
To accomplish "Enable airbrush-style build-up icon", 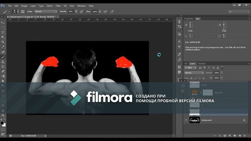I will tap(105, 11).
